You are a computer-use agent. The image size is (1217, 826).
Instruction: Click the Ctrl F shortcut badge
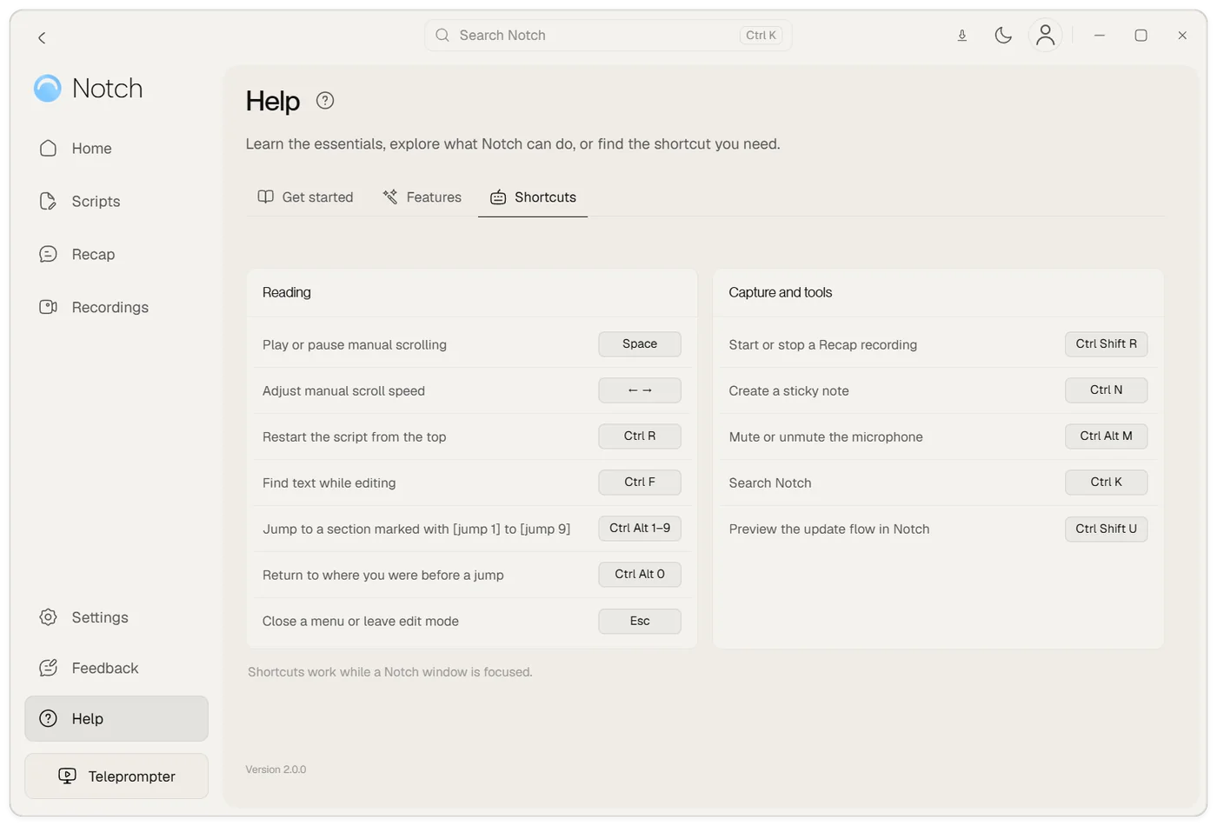tap(640, 483)
